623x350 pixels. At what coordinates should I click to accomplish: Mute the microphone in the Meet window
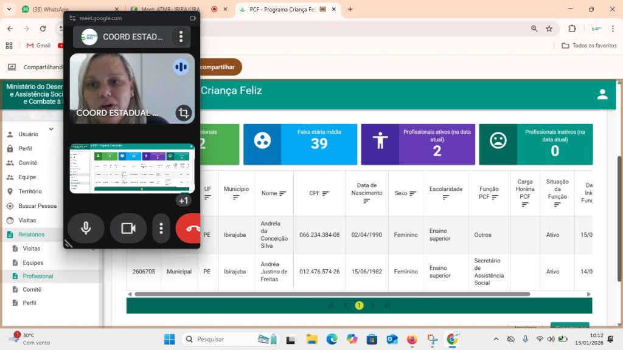click(x=86, y=228)
